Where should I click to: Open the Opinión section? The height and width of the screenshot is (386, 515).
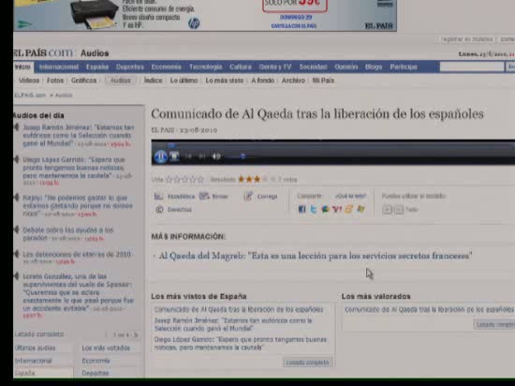pyautogui.click(x=346, y=67)
